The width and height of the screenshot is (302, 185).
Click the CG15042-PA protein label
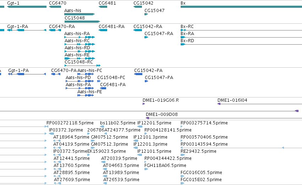click(x=148, y=71)
